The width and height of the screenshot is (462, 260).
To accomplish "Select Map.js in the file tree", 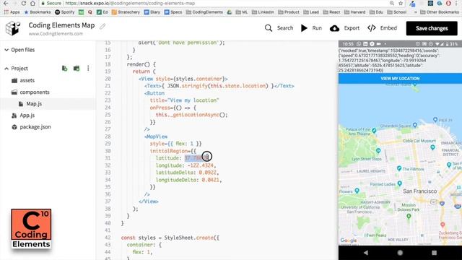I will pos(34,104).
